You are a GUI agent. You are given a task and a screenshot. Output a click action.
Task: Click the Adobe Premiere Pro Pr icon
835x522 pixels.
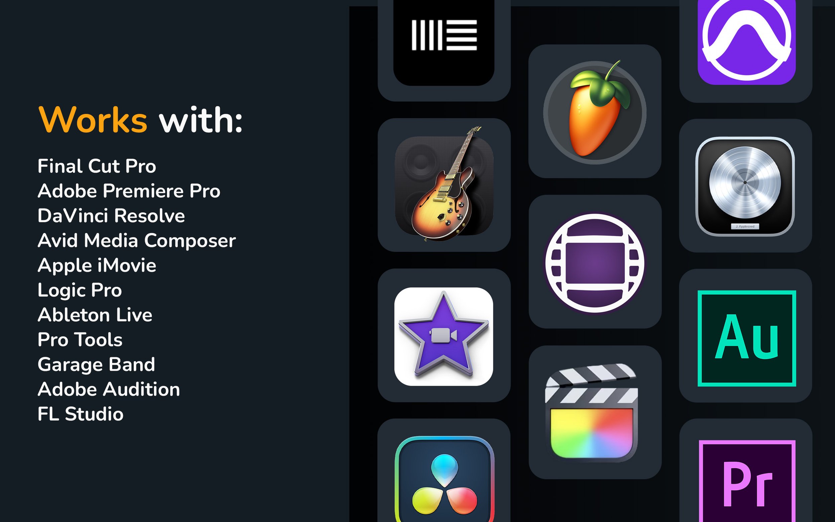(747, 481)
